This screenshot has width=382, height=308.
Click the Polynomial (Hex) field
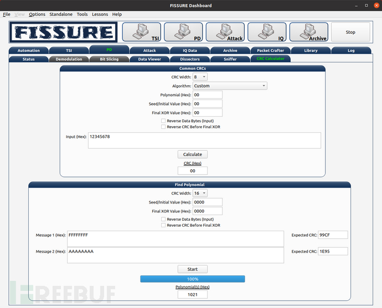click(x=208, y=95)
